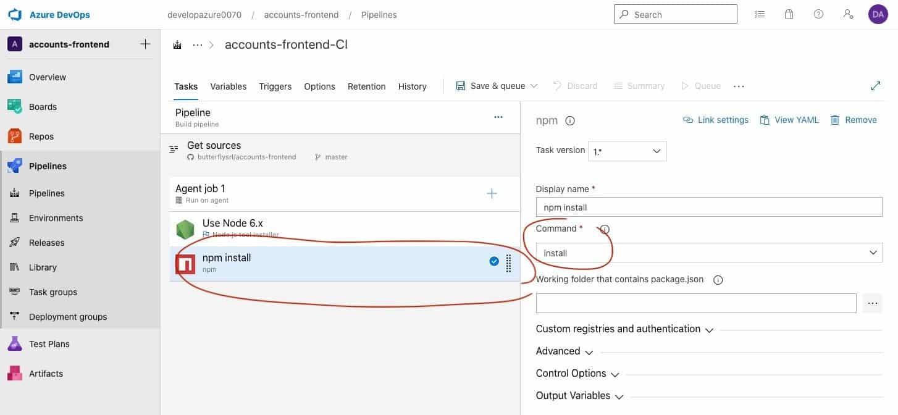Click the accounts-frontend breadcrumb link
The width and height of the screenshot is (898, 415).
pyautogui.click(x=300, y=14)
